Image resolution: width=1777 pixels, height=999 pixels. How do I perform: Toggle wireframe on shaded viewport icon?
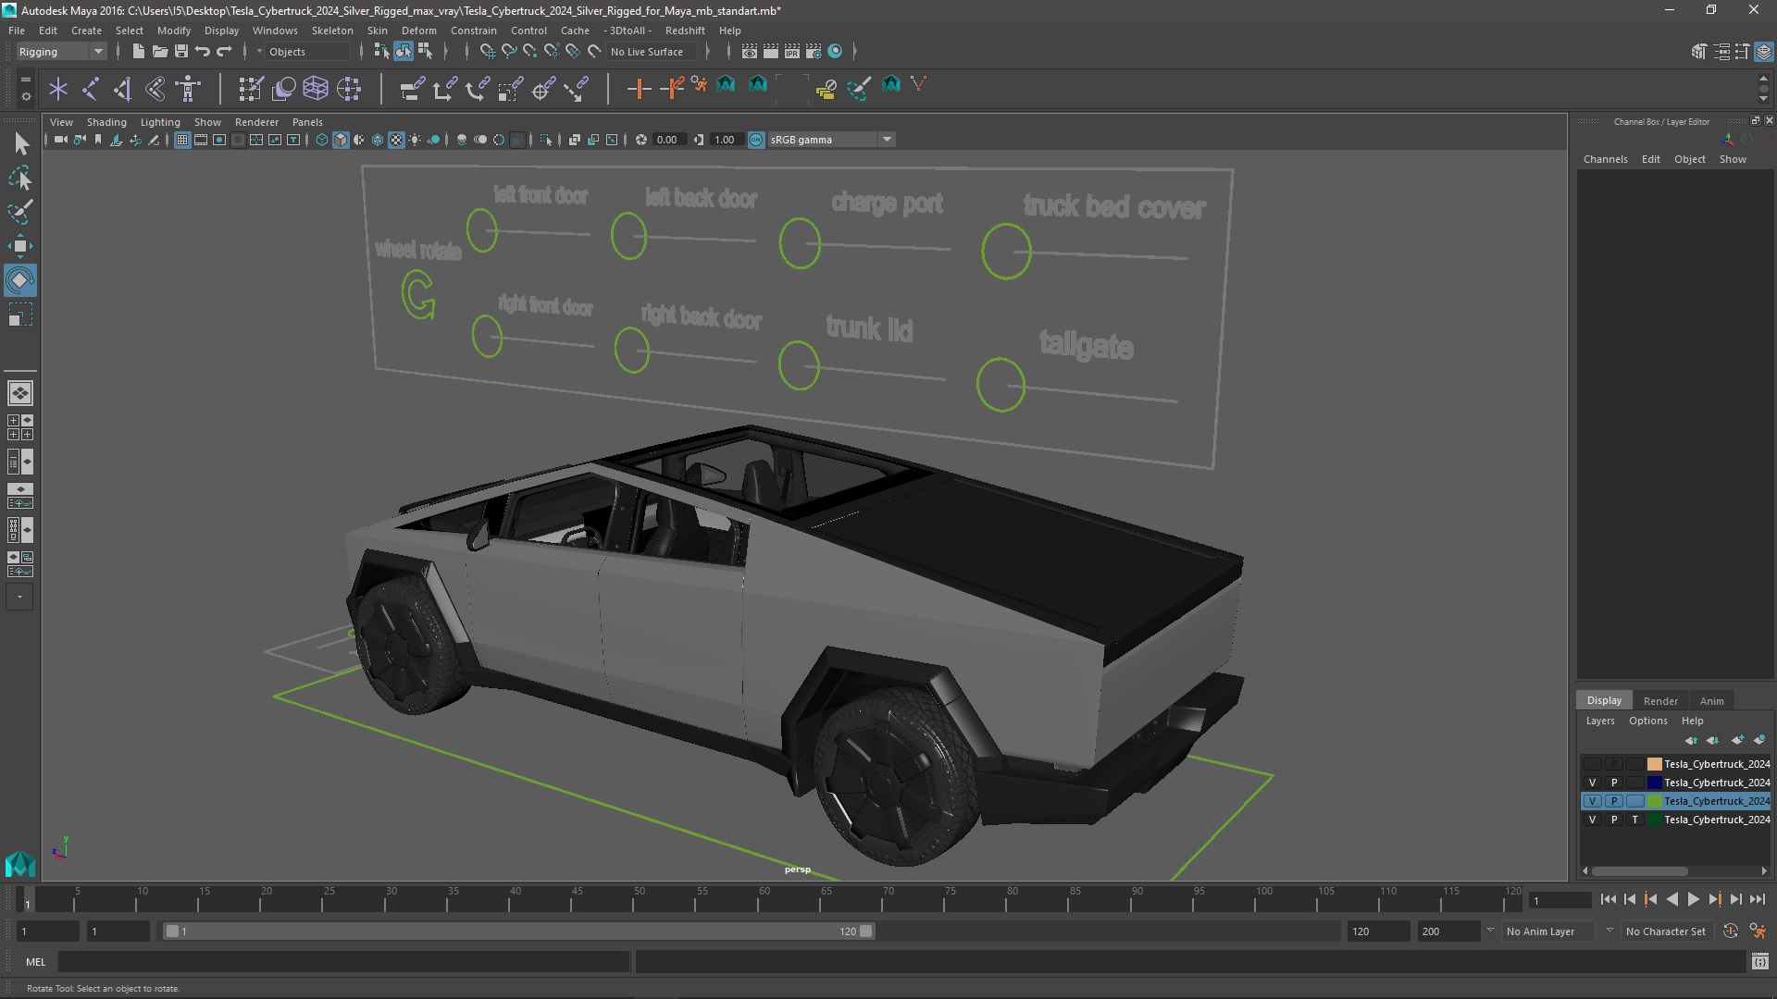point(378,140)
